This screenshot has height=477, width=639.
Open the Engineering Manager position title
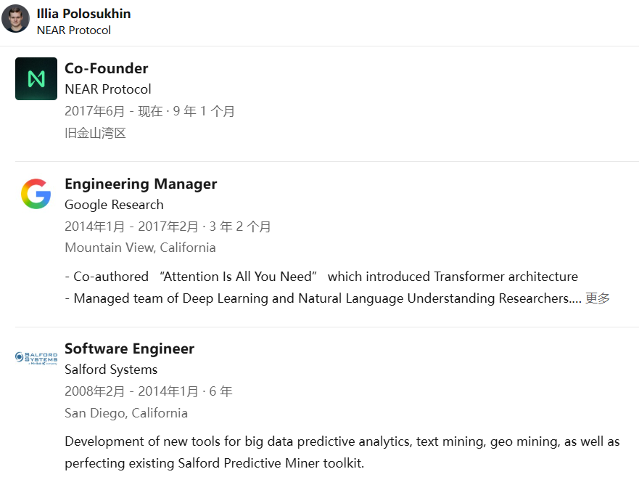[141, 184]
